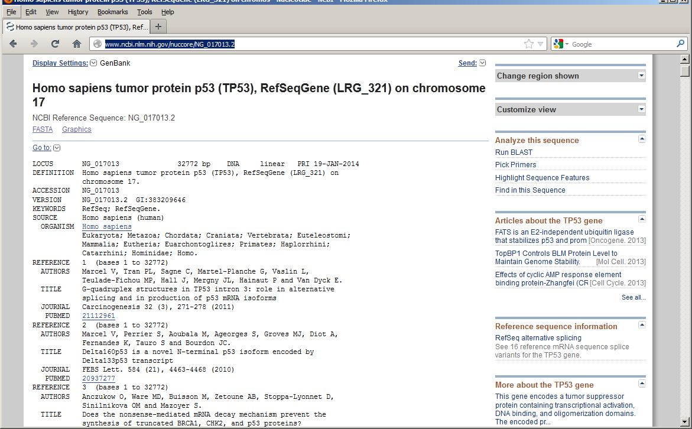Click the 'FEBS Lett. 584 (21), 4463-4468 (2010)' text
The height and width of the screenshot is (429, 692).
click(158, 370)
